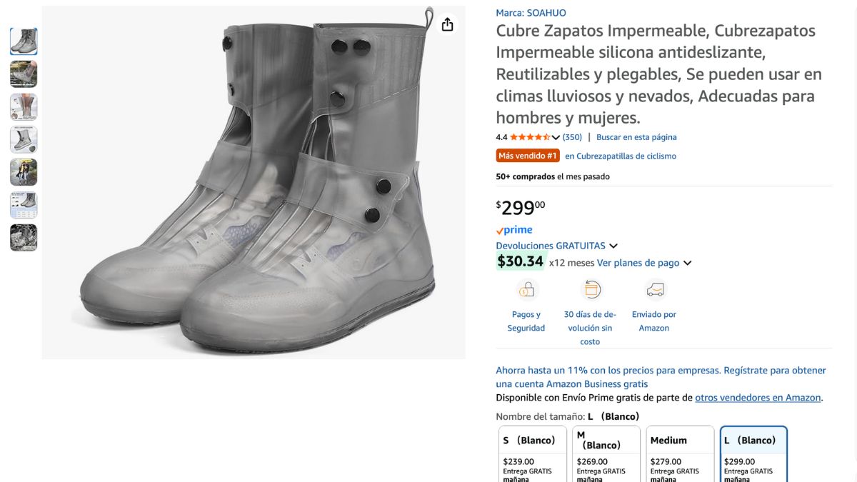This screenshot has width=857, height=482.
Task: Open the SOAHUO brand link
Action: pyautogui.click(x=546, y=13)
